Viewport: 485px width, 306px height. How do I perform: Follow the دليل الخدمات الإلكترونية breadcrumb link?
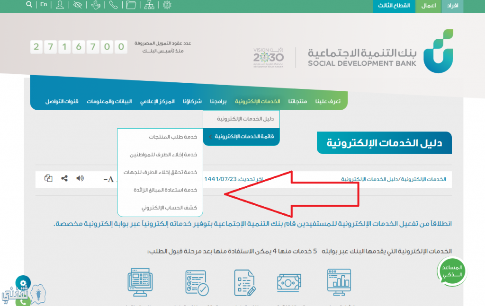tap(369, 179)
